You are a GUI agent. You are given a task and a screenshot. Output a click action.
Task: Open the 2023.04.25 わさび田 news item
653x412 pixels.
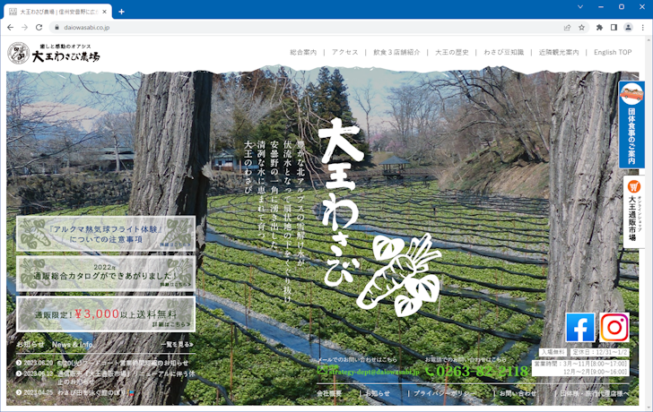coord(75,392)
